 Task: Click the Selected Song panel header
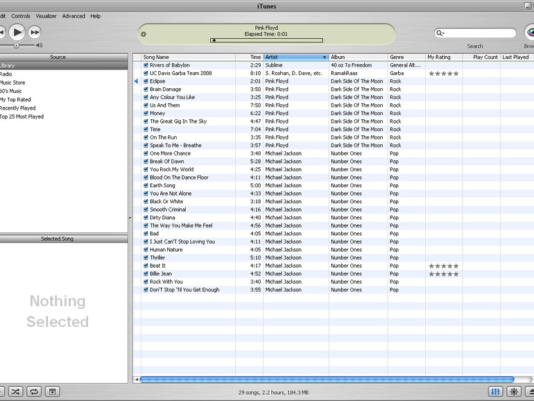pyautogui.click(x=64, y=239)
